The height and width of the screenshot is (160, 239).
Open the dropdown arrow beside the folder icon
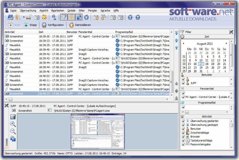pyautogui.click(x=24, y=17)
